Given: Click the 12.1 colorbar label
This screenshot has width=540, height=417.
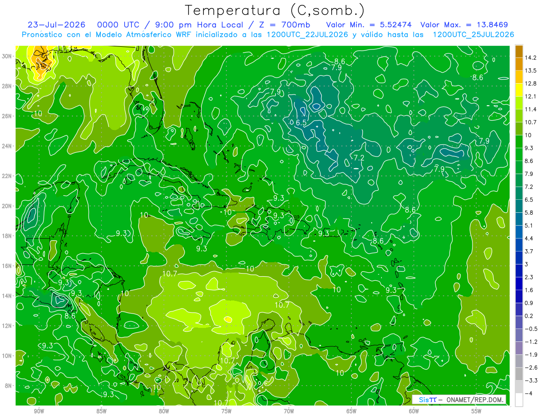Looking at the screenshot, I should coord(531,96).
